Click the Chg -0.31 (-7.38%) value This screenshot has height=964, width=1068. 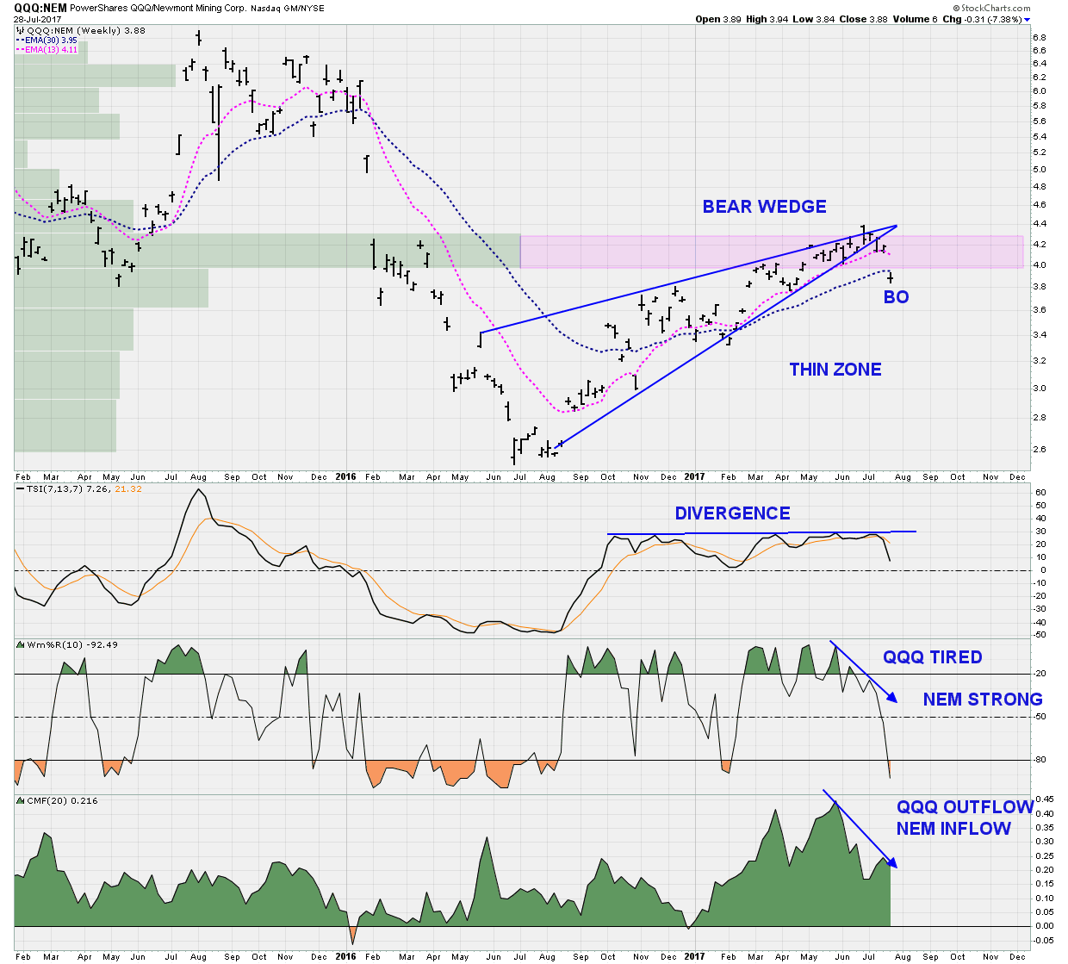[x=981, y=19]
